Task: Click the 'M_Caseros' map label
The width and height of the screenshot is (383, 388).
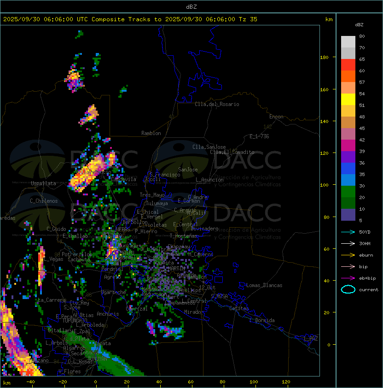Action: point(201,254)
